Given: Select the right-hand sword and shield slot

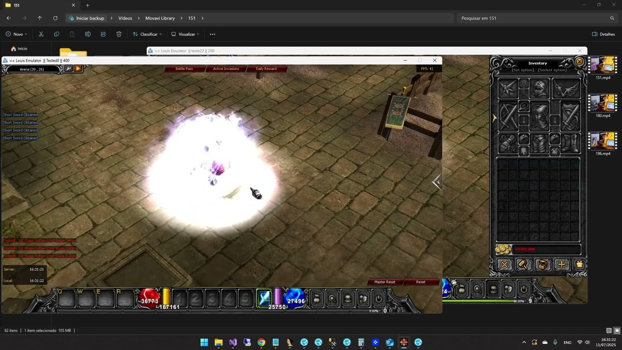Looking at the screenshot, I should pyautogui.click(x=570, y=116).
